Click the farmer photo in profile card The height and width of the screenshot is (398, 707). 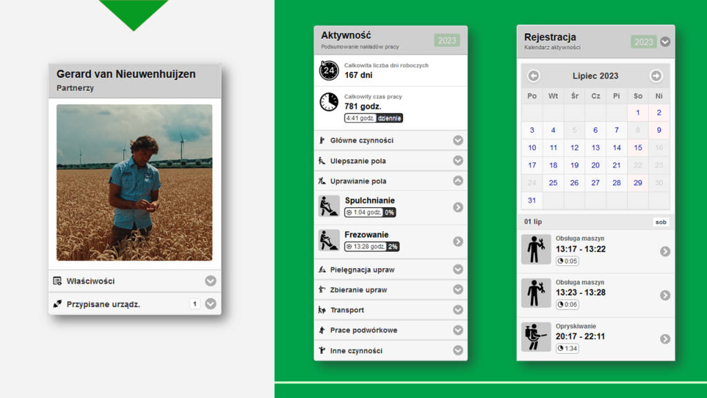pyautogui.click(x=135, y=182)
